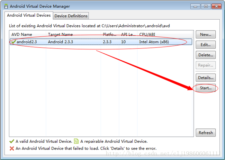The height and width of the screenshot is (160, 225).
Task: Click the Intel Atom (x86) cell
Action: (154, 42)
